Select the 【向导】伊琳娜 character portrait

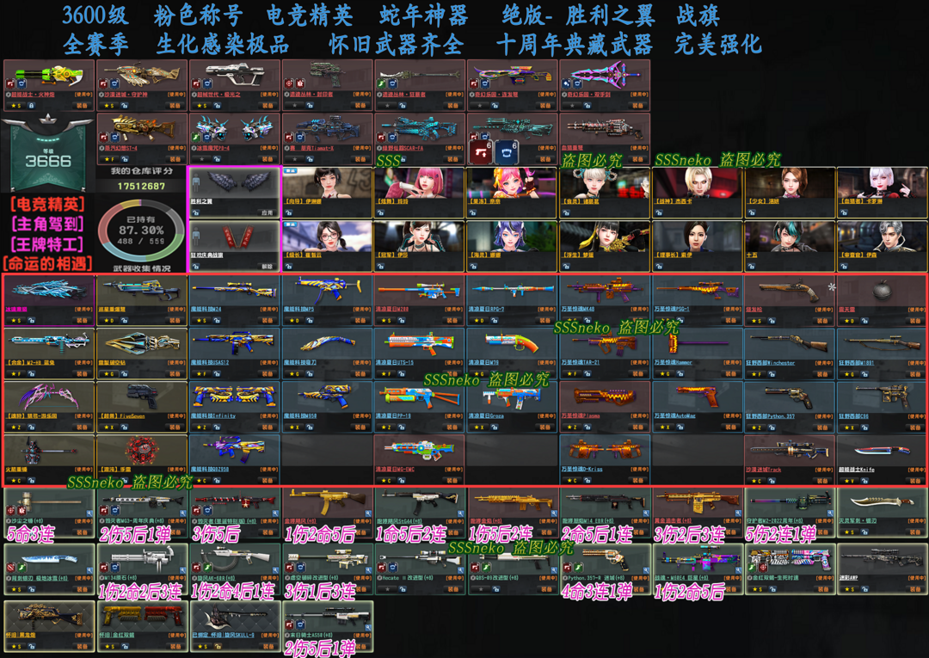point(327,182)
